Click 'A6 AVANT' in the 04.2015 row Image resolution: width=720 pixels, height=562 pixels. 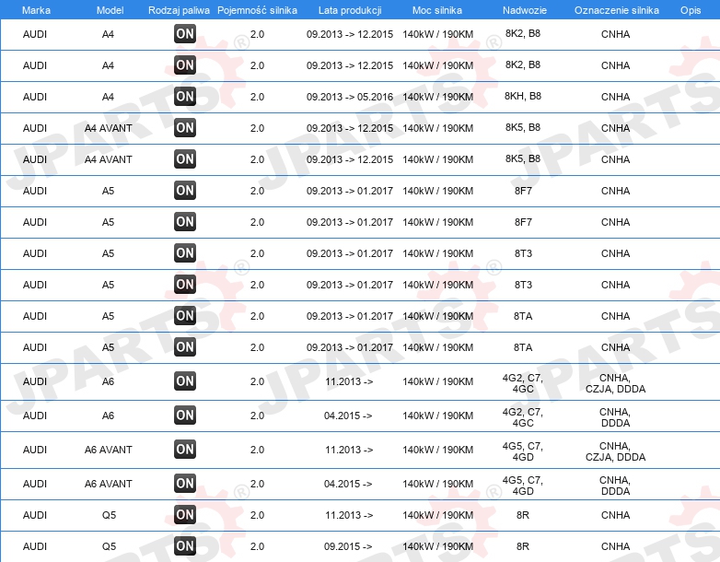[x=109, y=484]
